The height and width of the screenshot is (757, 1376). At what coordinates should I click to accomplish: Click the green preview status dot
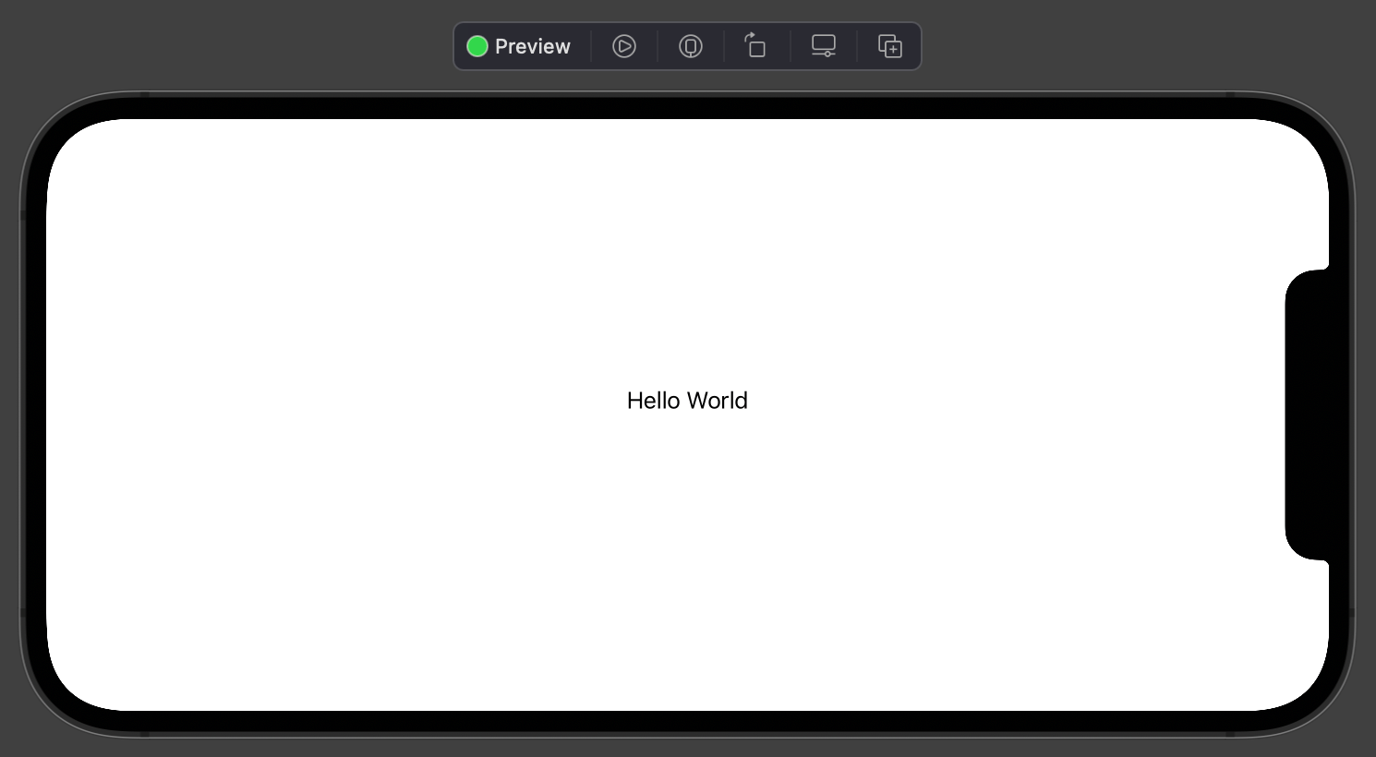coord(477,46)
